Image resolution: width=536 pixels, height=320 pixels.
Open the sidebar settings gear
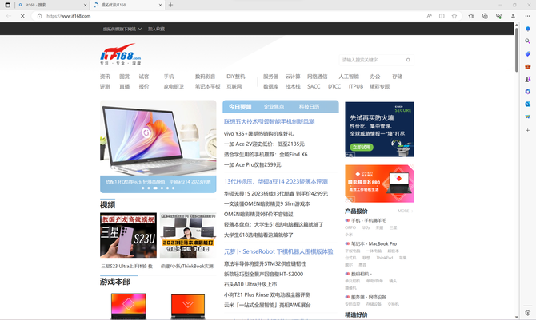[528, 313]
